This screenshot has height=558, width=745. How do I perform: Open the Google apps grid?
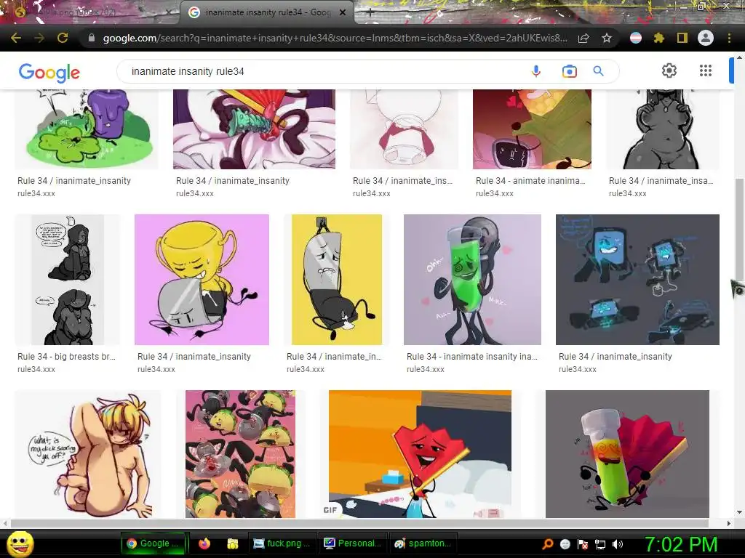click(x=706, y=70)
